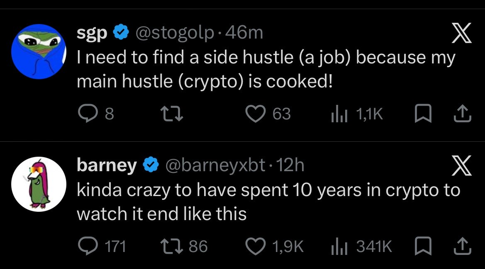This screenshot has width=485, height=269.
Task: Open the barney display name
Action: [x=107, y=165]
